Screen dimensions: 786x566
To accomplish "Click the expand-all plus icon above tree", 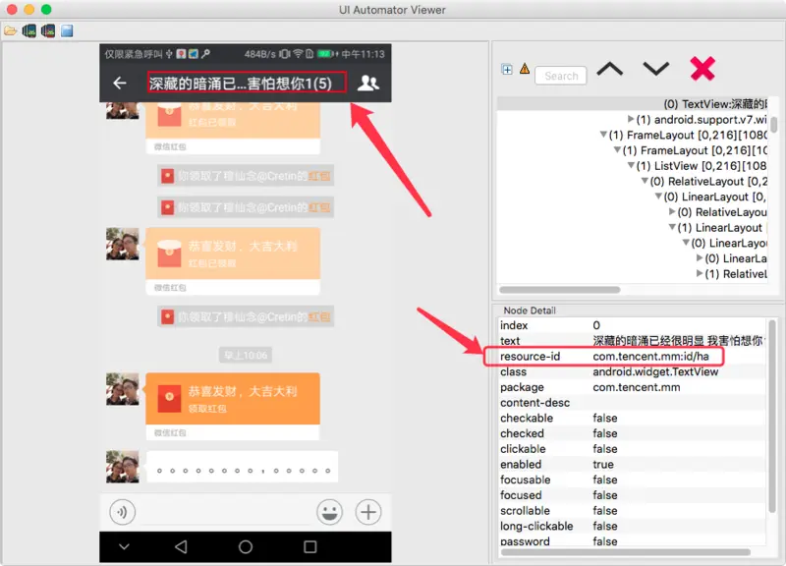I will click(x=507, y=70).
